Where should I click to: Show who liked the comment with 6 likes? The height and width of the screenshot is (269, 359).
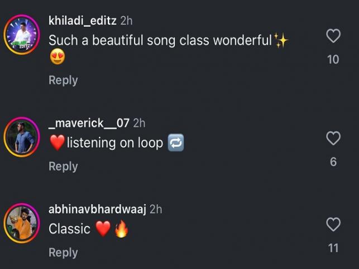[x=333, y=162]
